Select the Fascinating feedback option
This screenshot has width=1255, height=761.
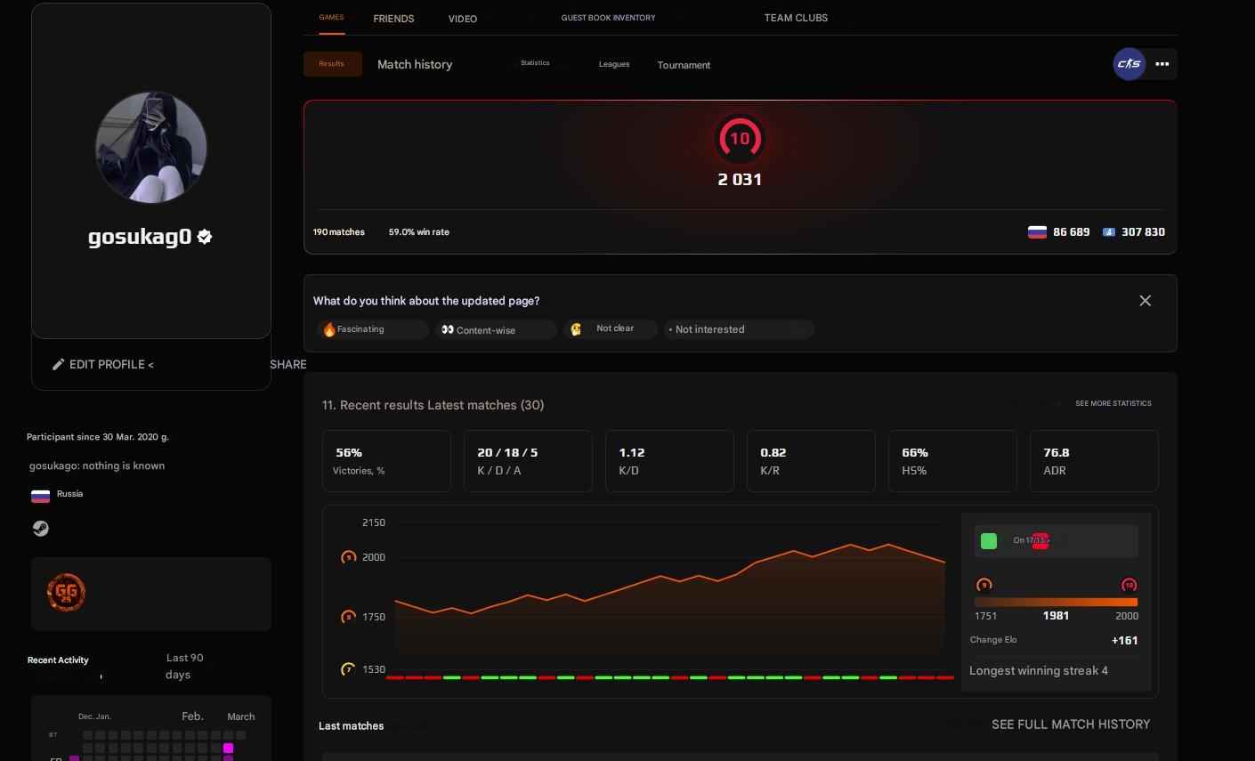372,328
